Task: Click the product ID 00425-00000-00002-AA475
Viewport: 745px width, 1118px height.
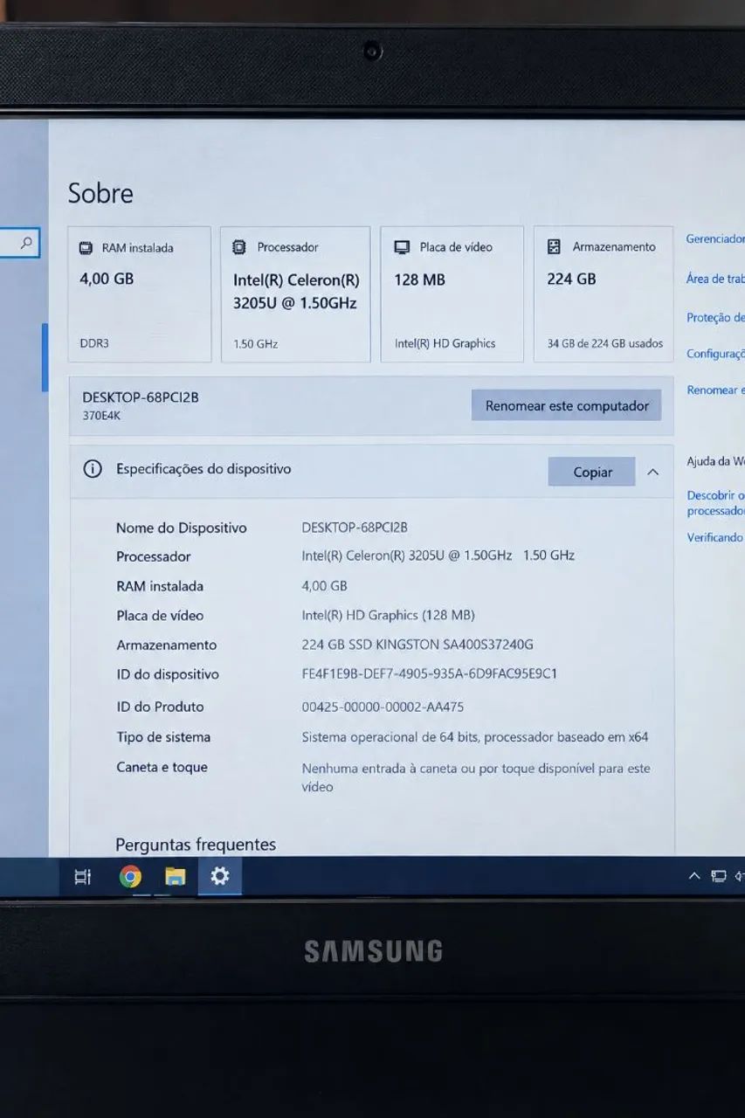Action: pos(383,707)
